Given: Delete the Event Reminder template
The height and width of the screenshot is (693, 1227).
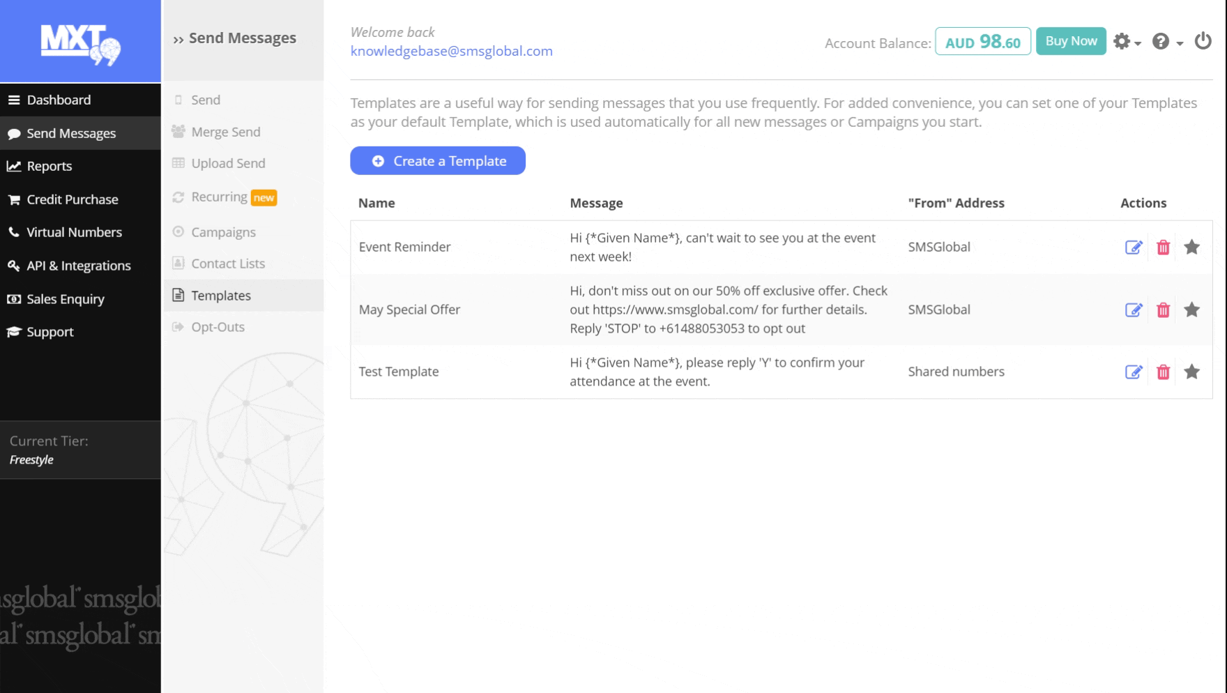Looking at the screenshot, I should pyautogui.click(x=1163, y=247).
